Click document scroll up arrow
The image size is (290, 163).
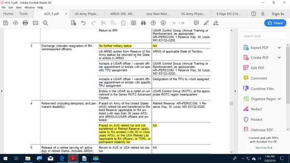tap(232, 31)
